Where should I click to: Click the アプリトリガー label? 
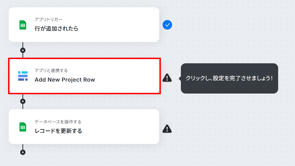(48, 19)
